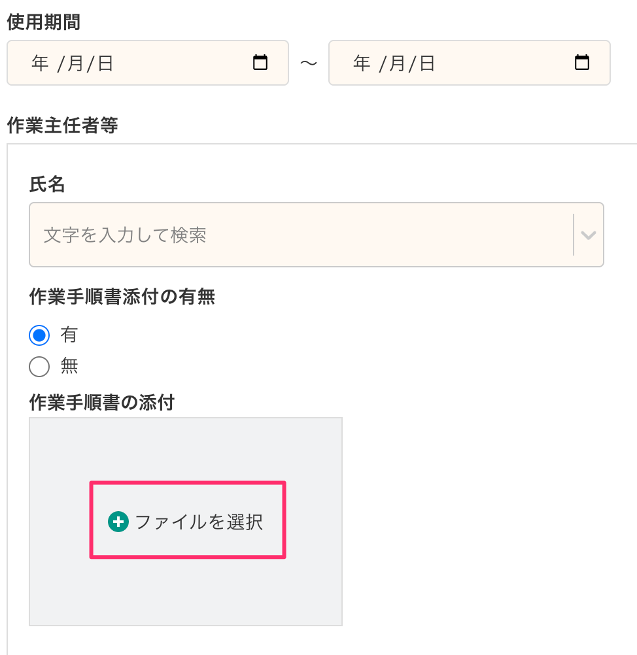Click the green plus icon for file selection
This screenshot has height=655, width=637.
coord(118,522)
